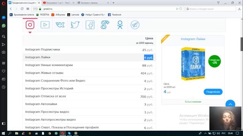Select the Facebook icon in service row
Image resolution: width=243 pixels, height=136 pixels.
click(90, 25)
